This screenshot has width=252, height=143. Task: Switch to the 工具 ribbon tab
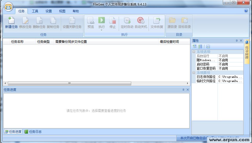click(x=35, y=11)
